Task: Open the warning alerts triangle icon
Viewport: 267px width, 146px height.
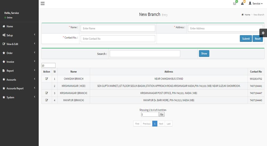Action: pos(242,3)
